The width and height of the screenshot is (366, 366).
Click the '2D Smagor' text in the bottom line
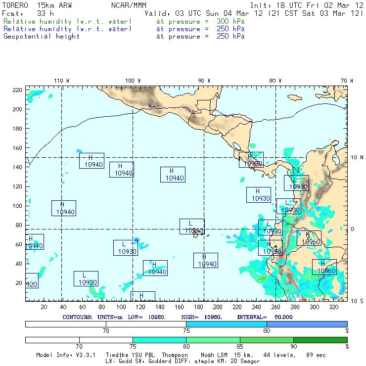245,362
